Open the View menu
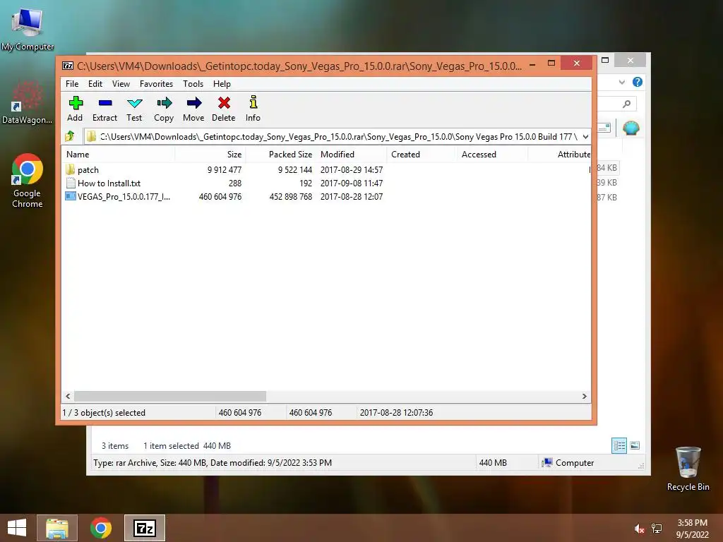 click(121, 84)
